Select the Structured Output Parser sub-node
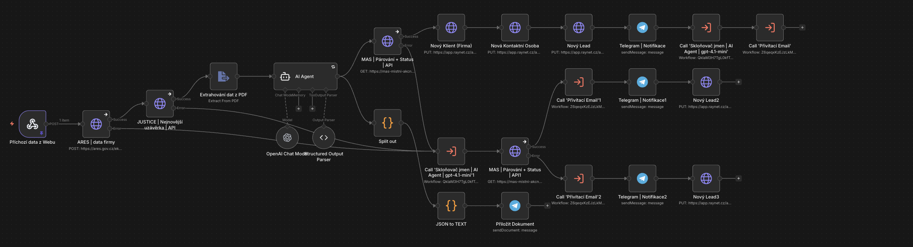Viewport: 913px width, 247px height. click(324, 137)
